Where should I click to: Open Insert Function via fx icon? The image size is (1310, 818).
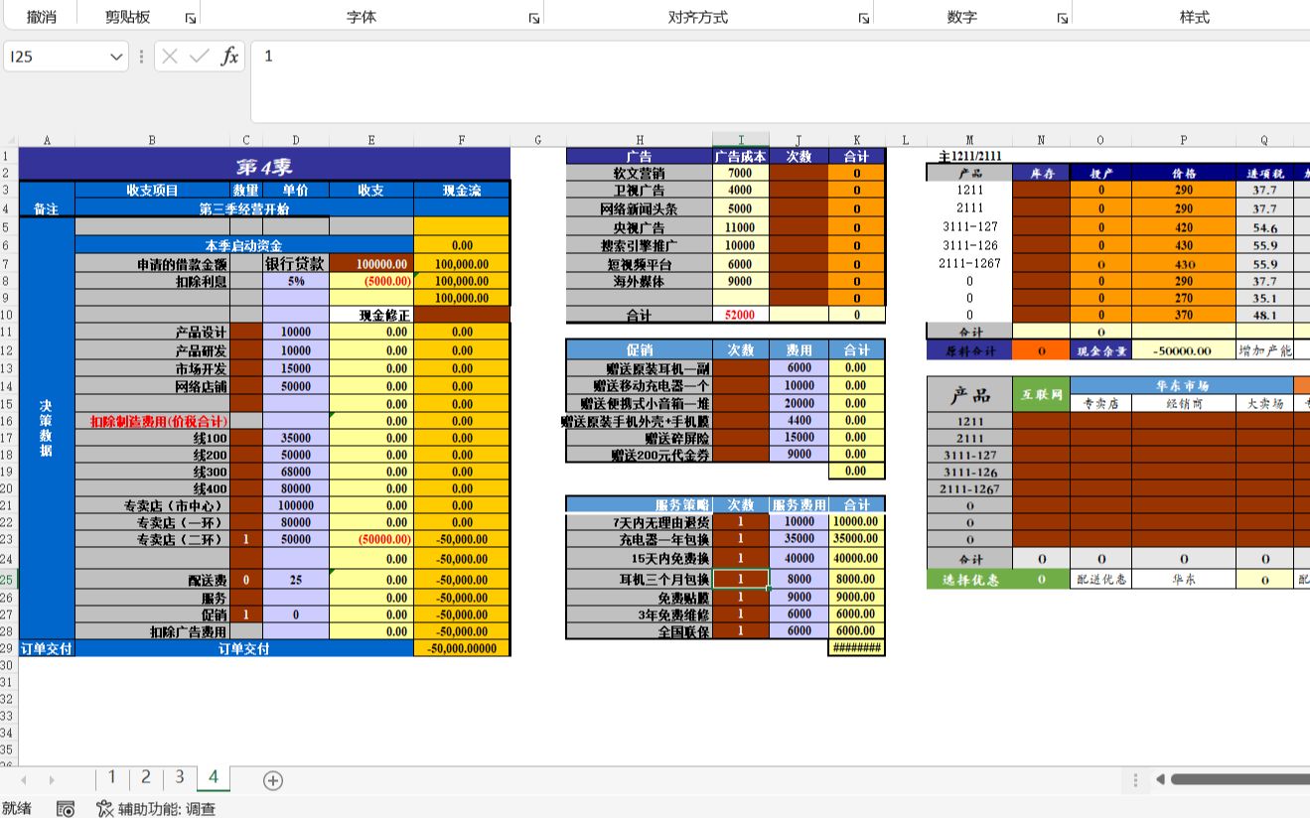pyautogui.click(x=229, y=57)
